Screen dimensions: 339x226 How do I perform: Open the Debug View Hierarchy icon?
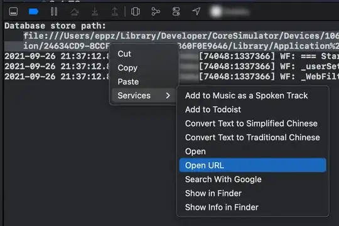click(136, 12)
